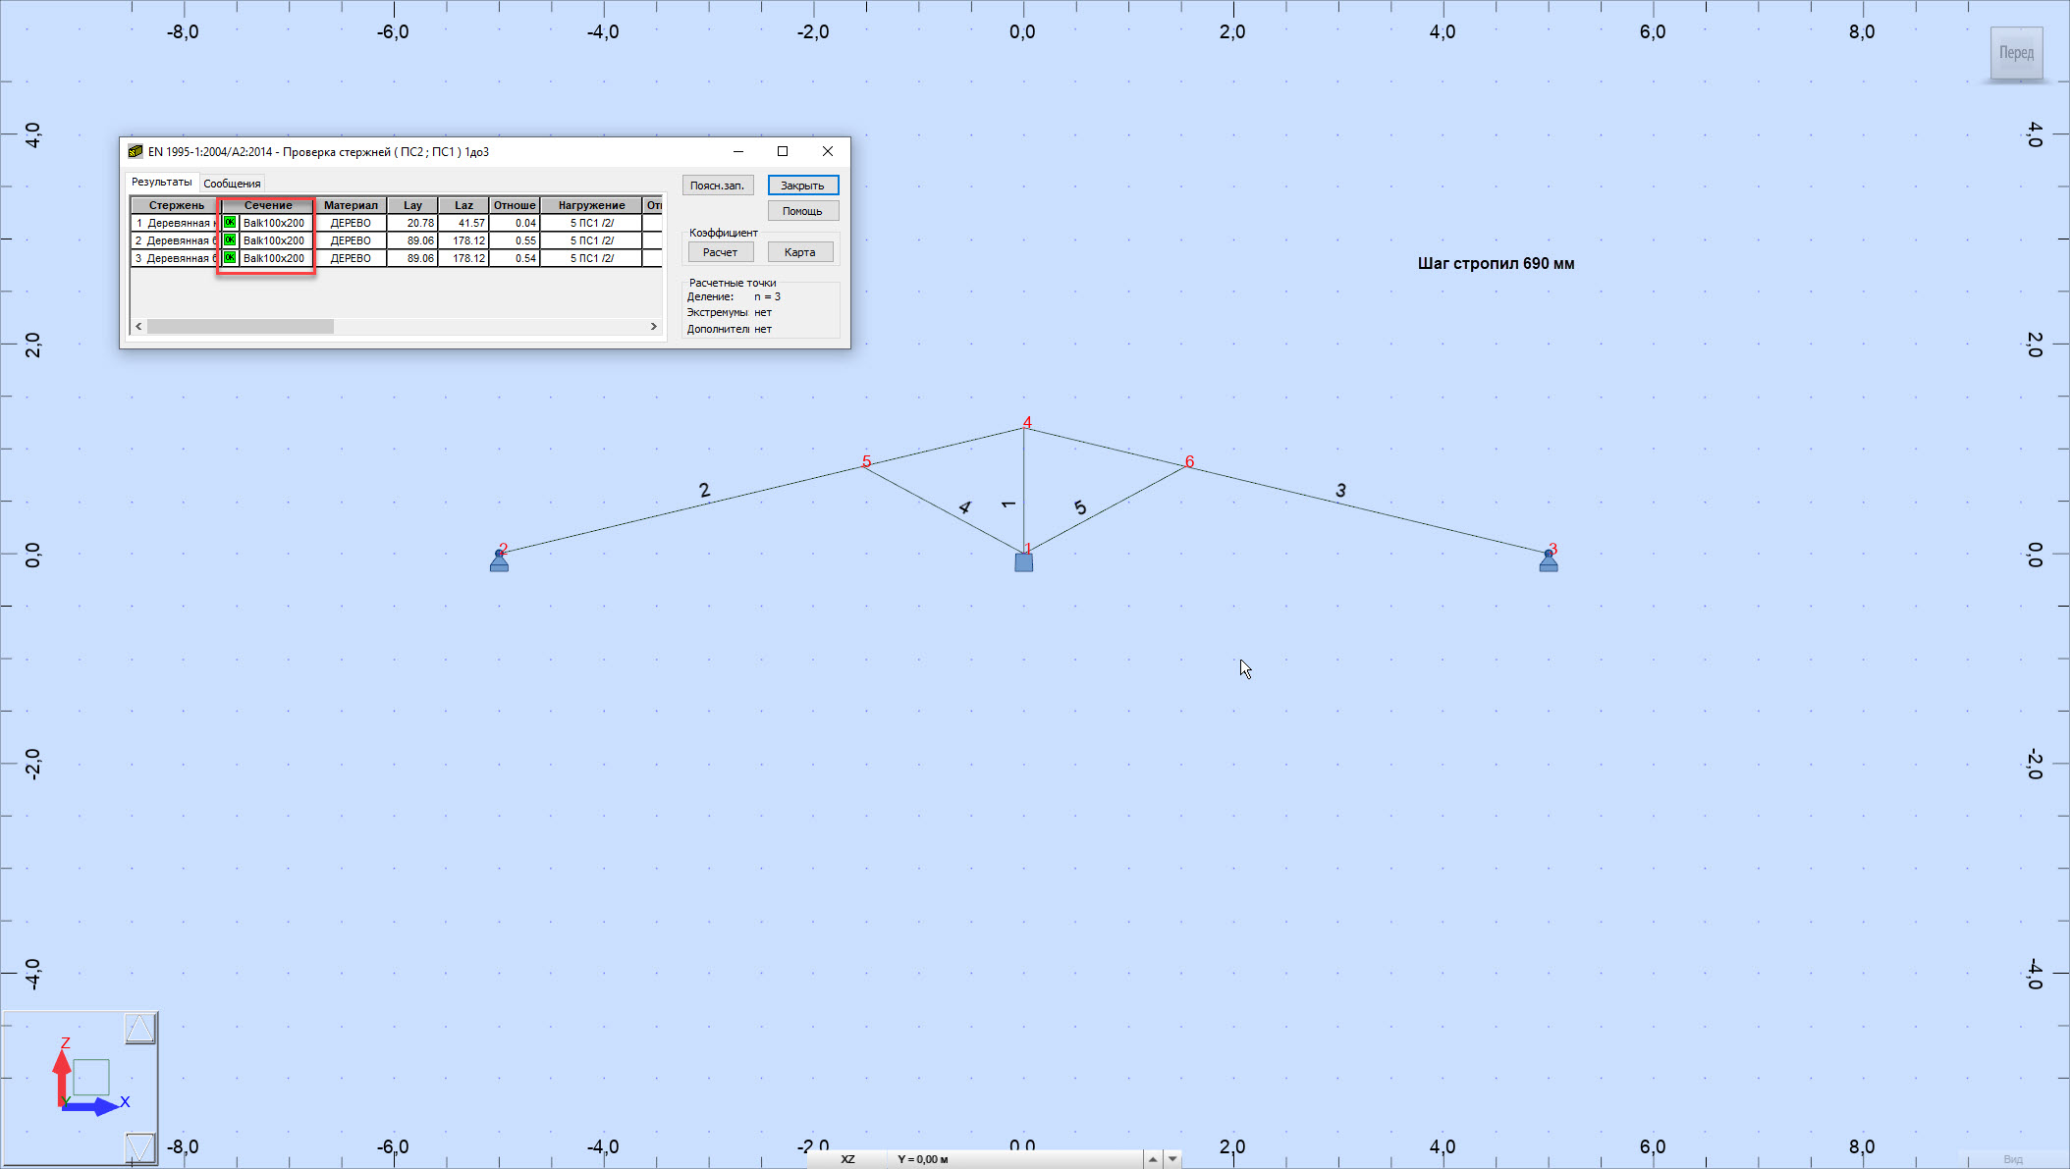Select diagonal strut bar 4
2070x1169 pixels.
(x=945, y=509)
